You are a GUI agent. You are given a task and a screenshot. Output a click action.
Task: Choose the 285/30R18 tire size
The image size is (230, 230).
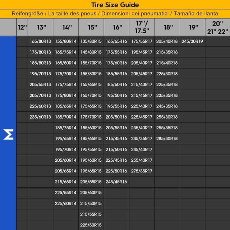(167, 138)
